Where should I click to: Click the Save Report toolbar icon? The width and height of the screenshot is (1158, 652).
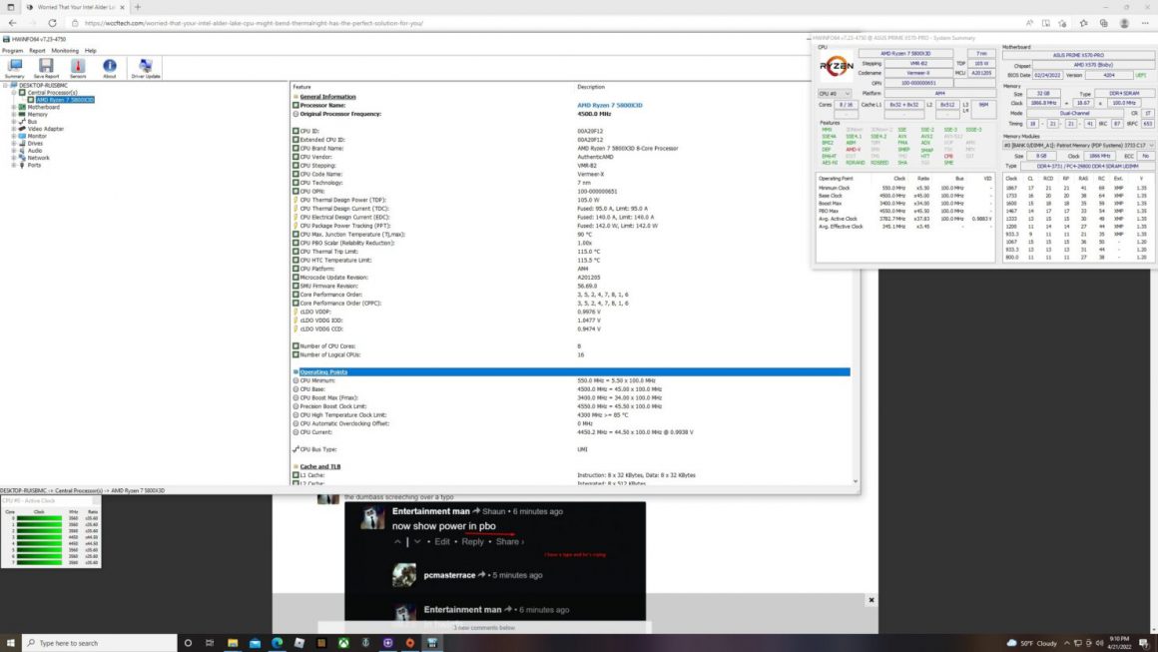[45, 64]
